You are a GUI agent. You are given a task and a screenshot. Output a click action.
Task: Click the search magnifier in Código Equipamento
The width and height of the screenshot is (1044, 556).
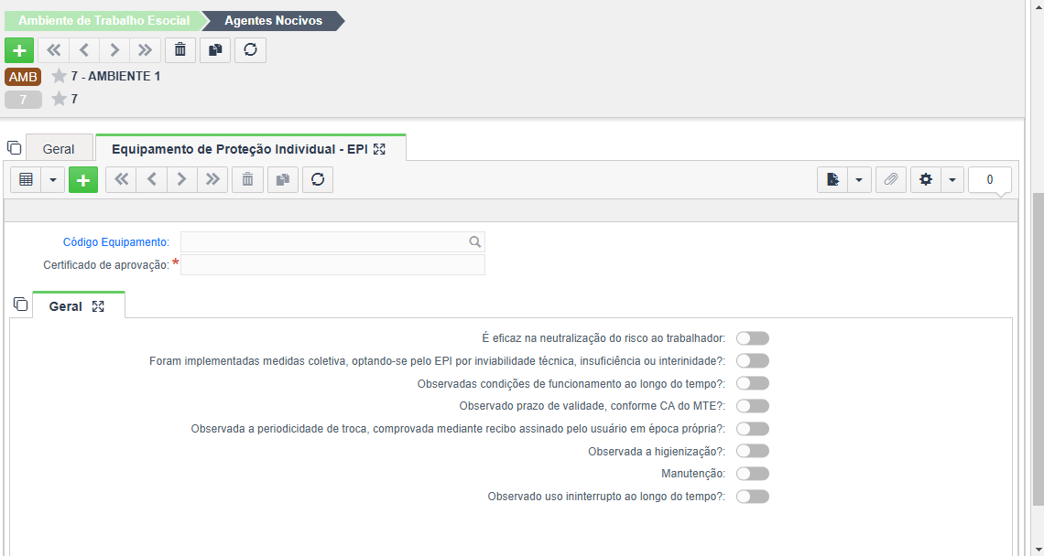point(474,242)
